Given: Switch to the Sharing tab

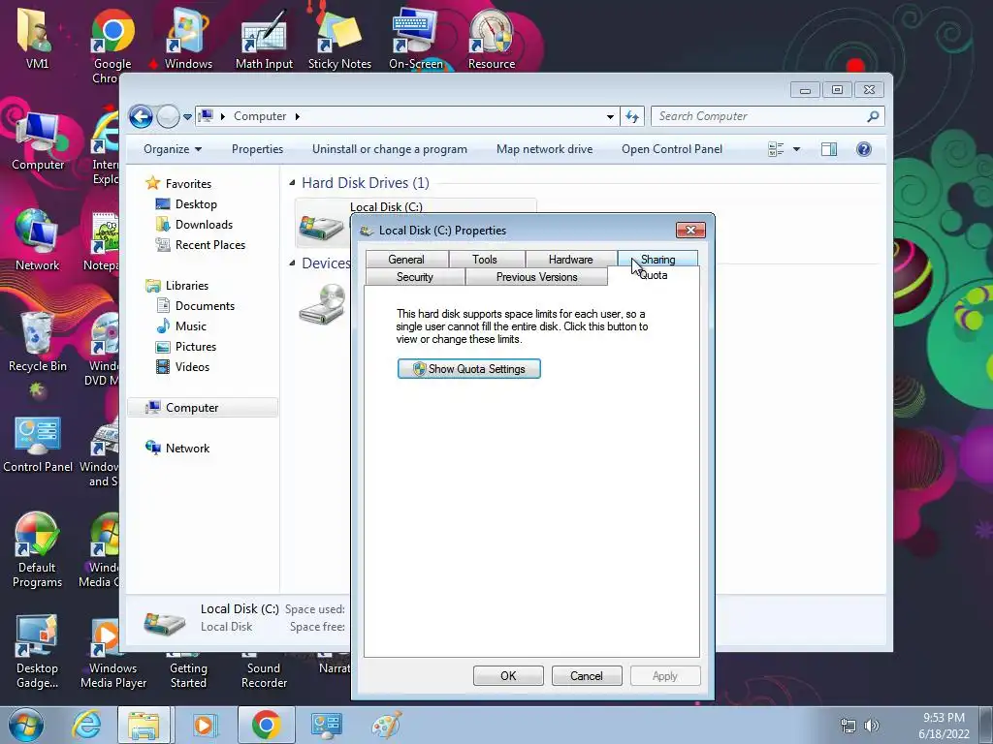Looking at the screenshot, I should 658,260.
